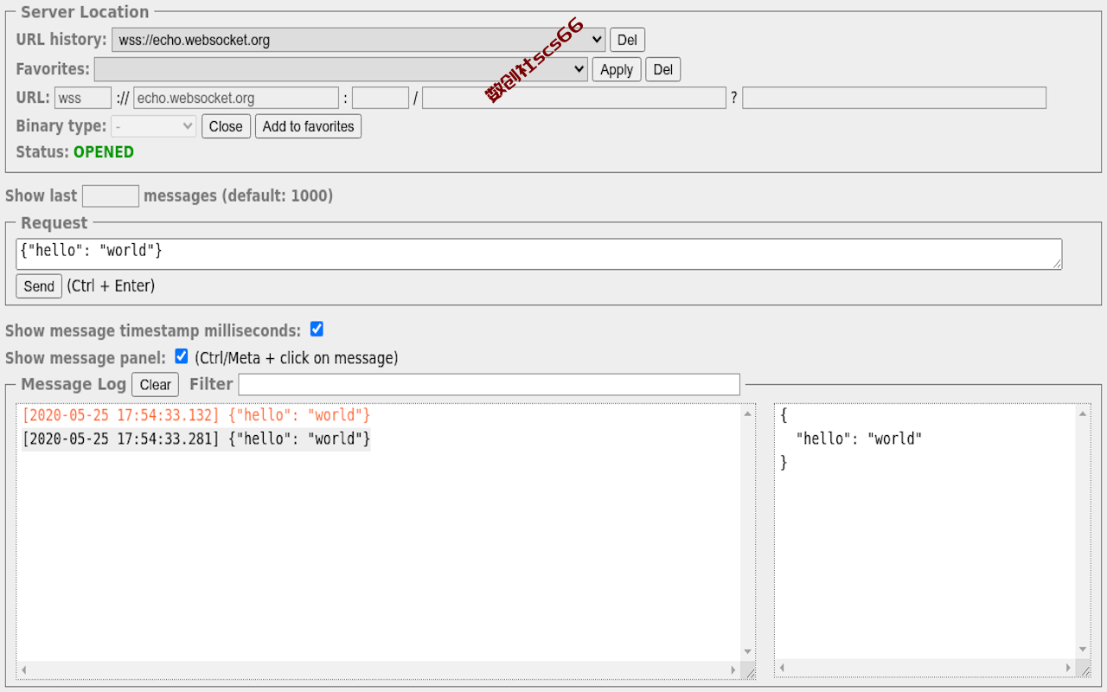Send the request message
Viewport: 1107px width, 692px height.
tap(39, 286)
